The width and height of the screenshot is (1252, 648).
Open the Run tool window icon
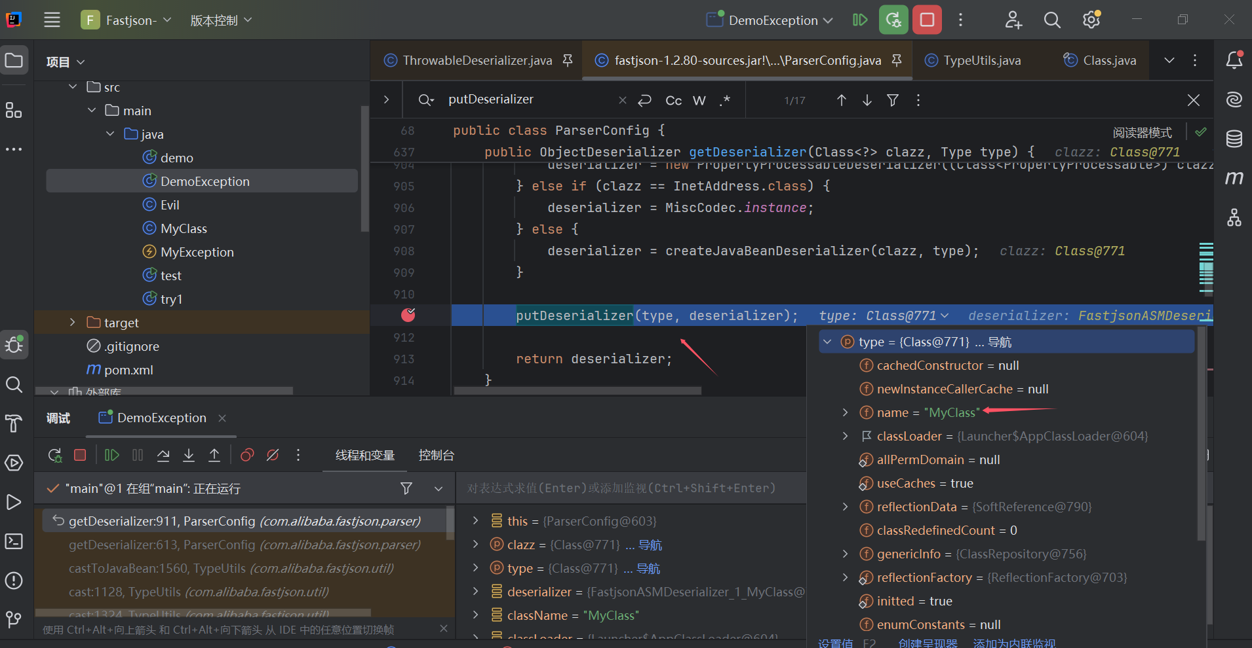(14, 502)
